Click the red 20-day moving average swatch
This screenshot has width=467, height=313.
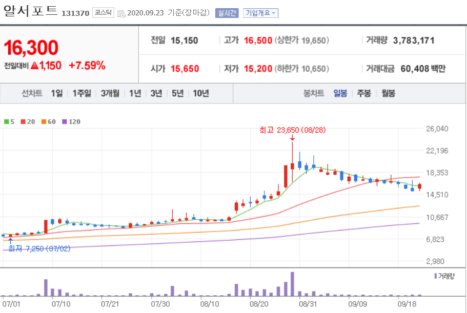(x=23, y=122)
